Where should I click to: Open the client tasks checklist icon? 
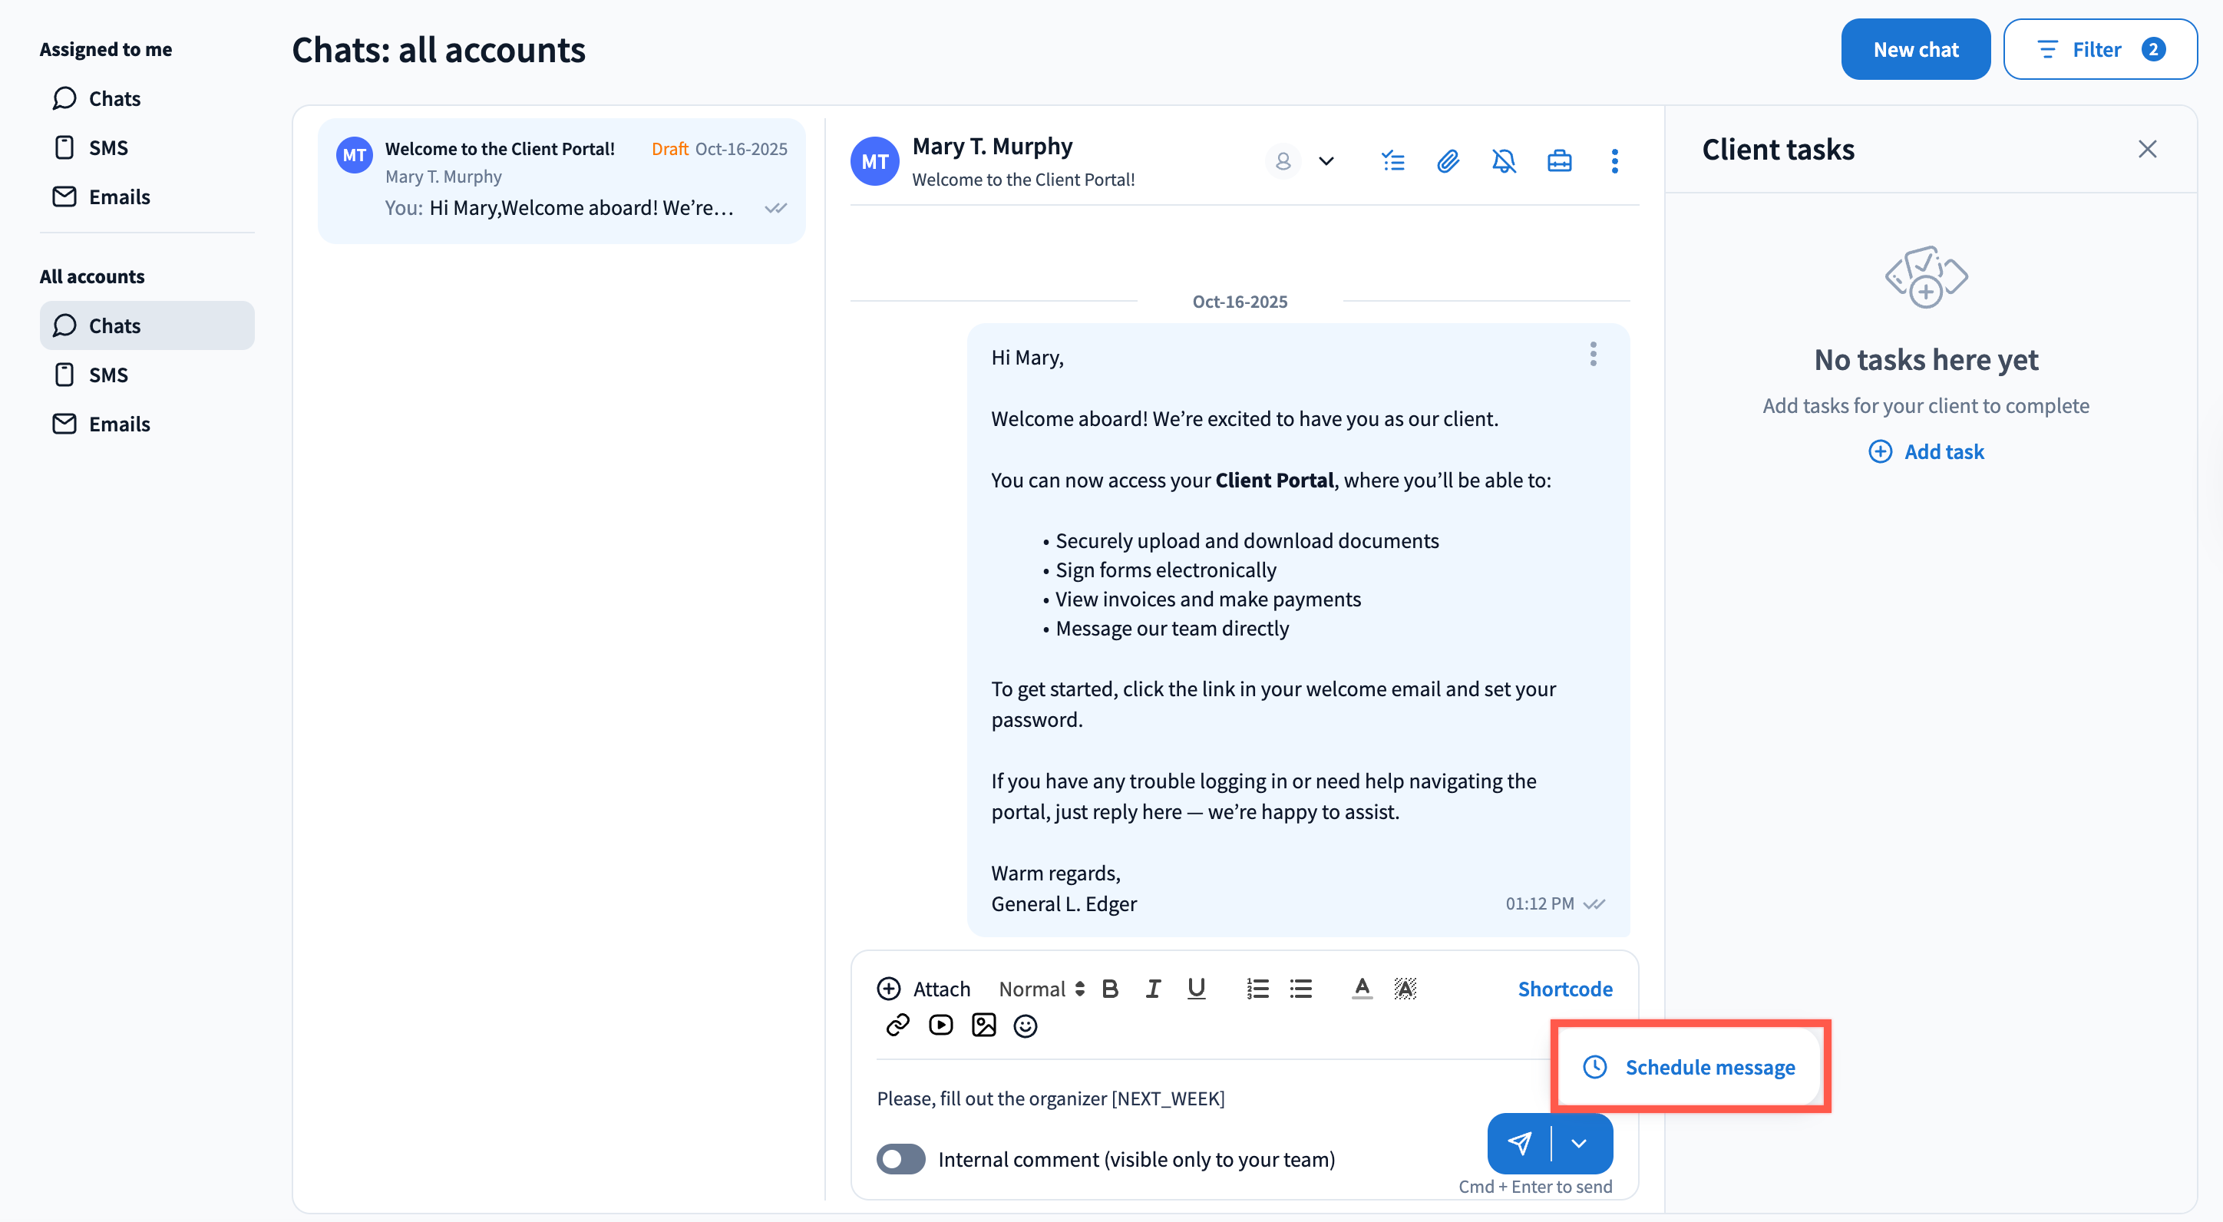(1392, 161)
